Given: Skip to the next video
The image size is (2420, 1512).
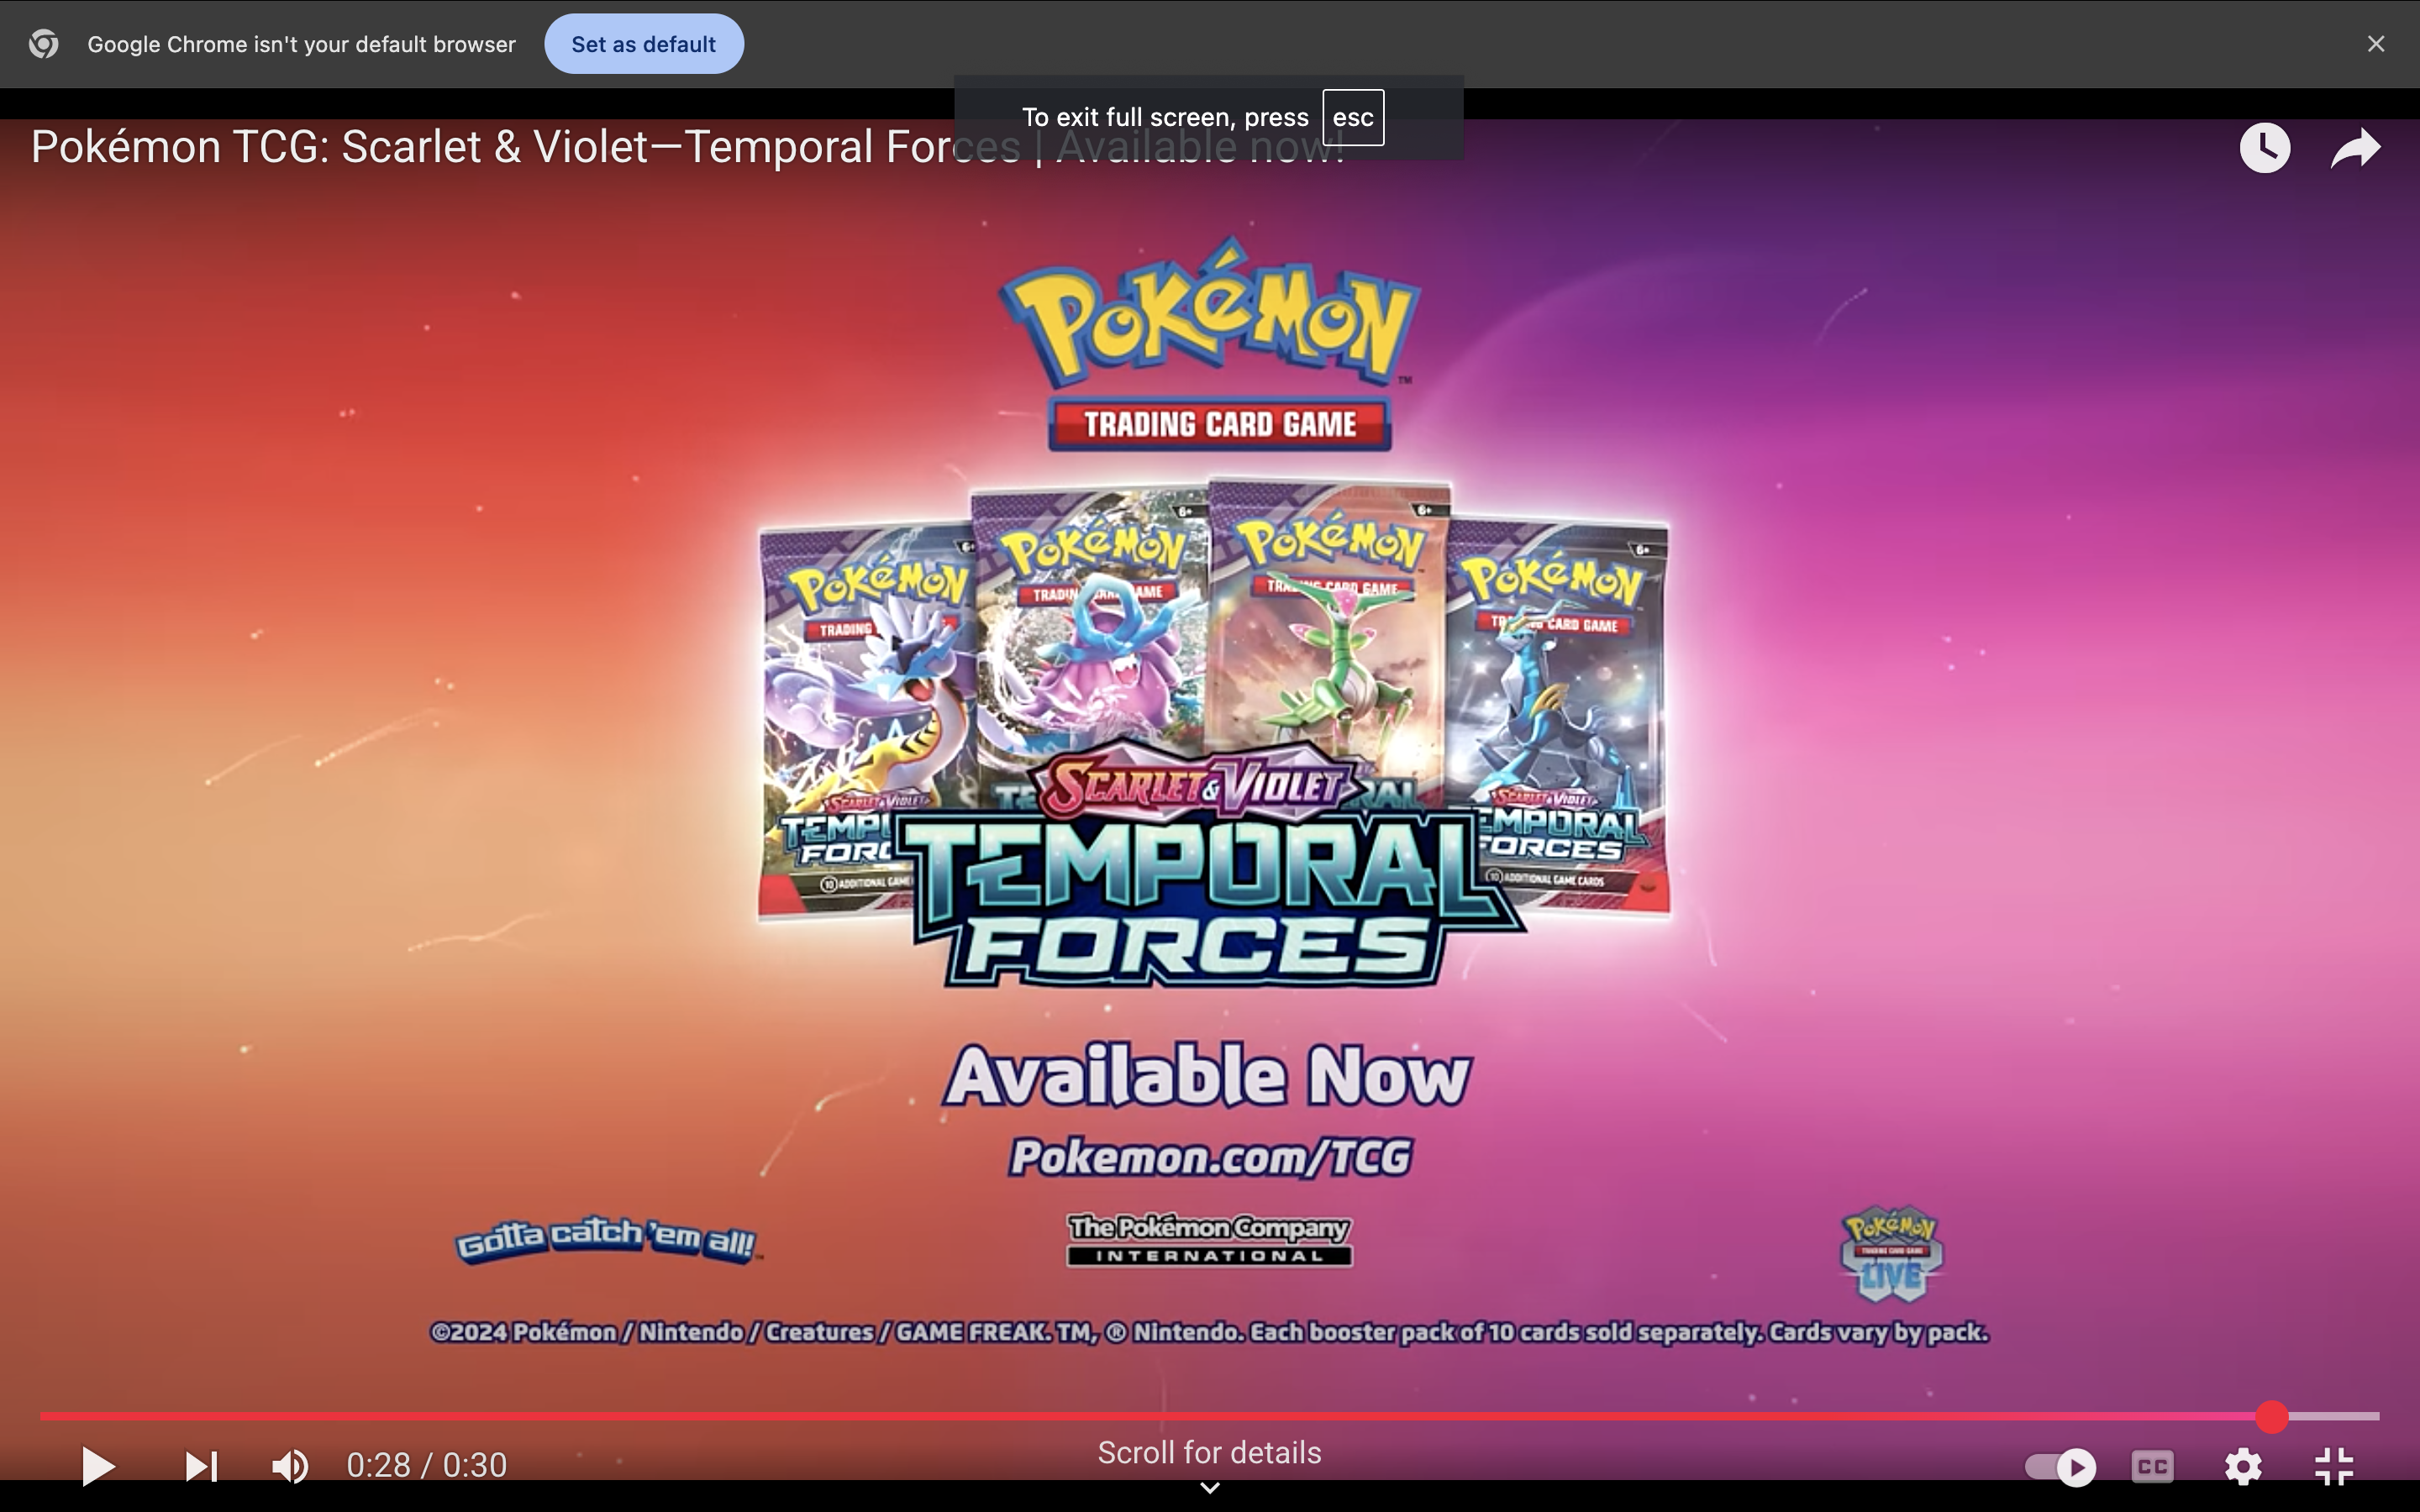Looking at the screenshot, I should pos(201,1466).
